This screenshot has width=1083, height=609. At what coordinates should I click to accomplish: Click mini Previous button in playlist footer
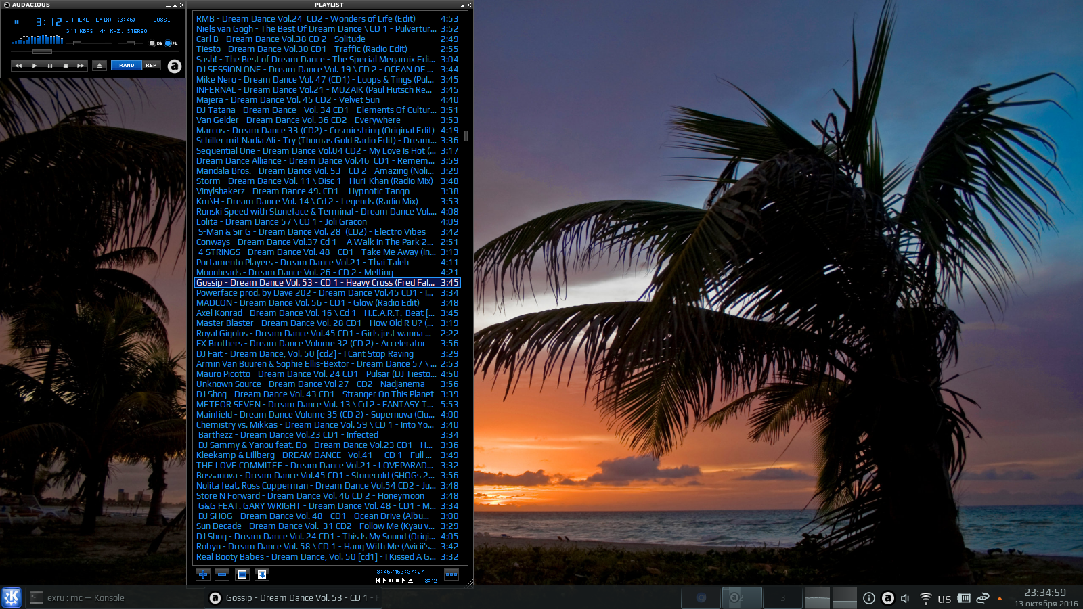pos(378,580)
